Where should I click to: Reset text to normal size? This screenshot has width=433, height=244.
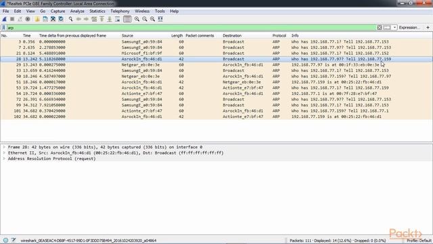(x=152, y=19)
